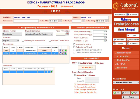
Task: Select IRPF Manual radio option
Action: click(x=95, y=63)
